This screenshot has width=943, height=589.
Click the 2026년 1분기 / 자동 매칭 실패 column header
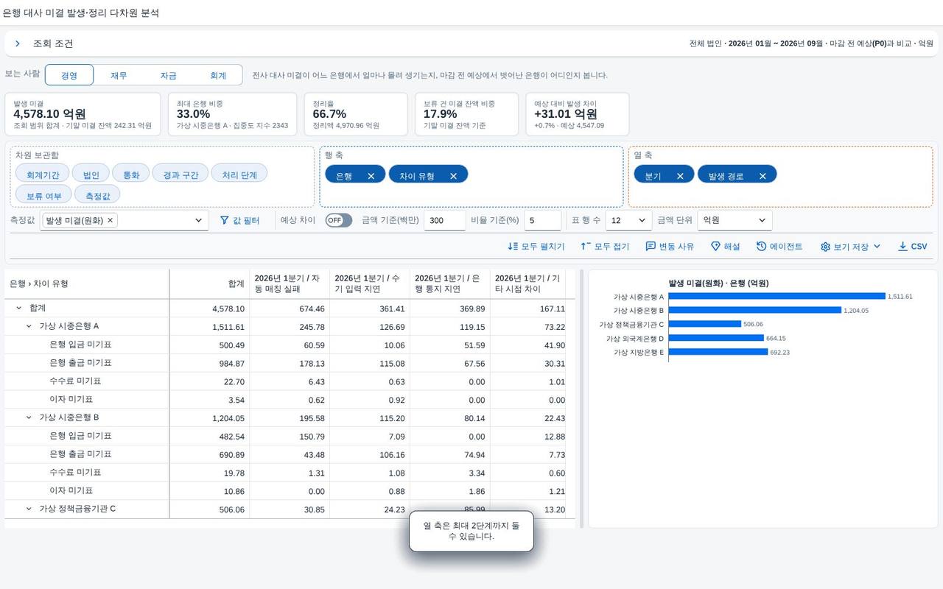[290, 283]
